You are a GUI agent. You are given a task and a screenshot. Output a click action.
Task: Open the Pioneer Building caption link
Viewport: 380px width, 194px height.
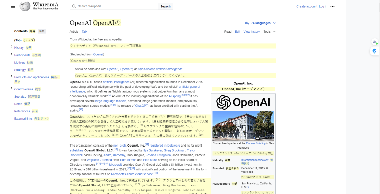256,143
